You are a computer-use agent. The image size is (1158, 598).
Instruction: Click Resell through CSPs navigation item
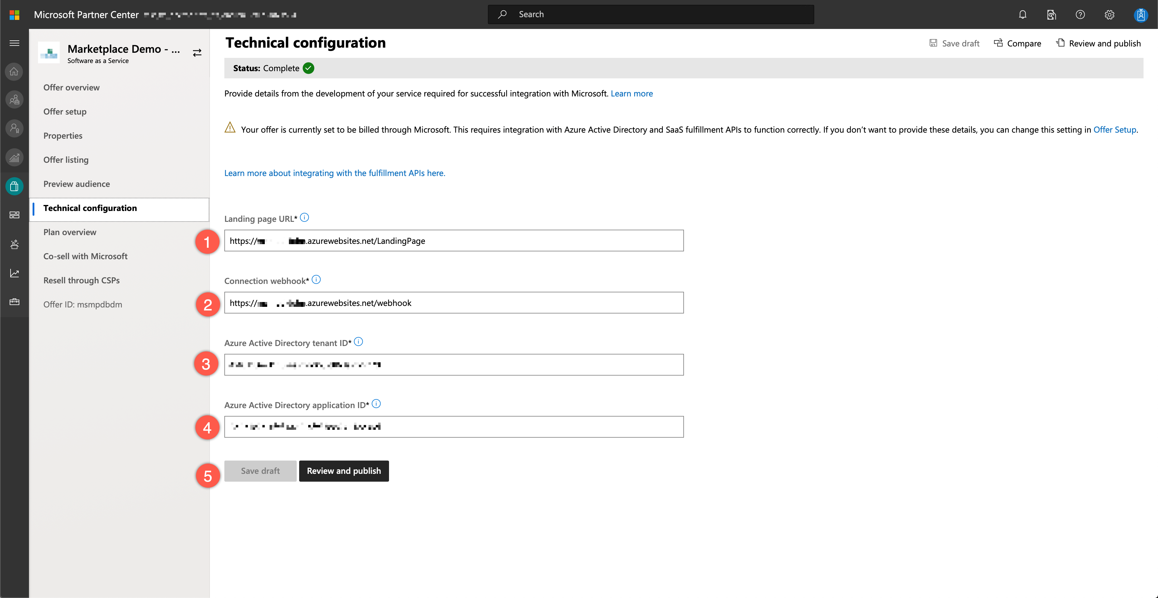point(82,279)
